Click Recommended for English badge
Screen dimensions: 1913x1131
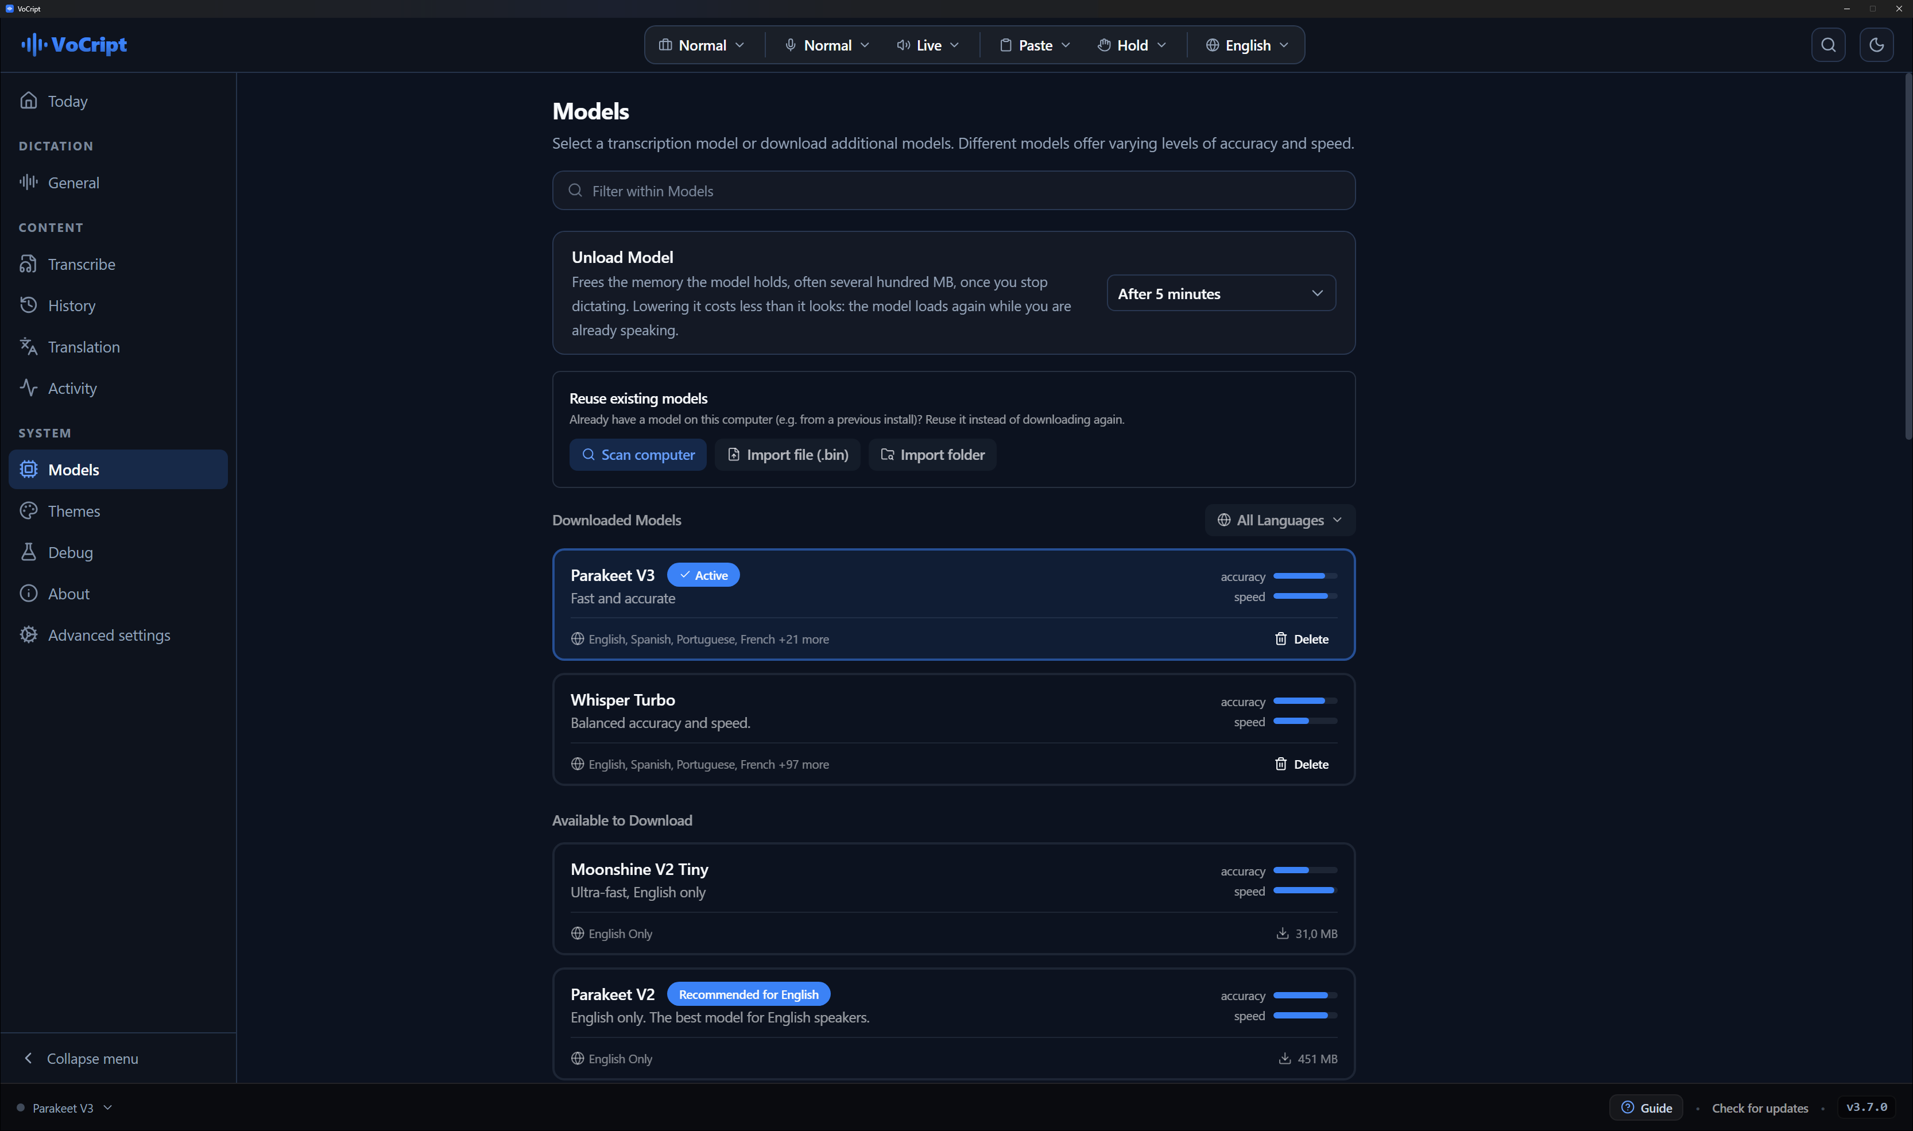pos(749,994)
